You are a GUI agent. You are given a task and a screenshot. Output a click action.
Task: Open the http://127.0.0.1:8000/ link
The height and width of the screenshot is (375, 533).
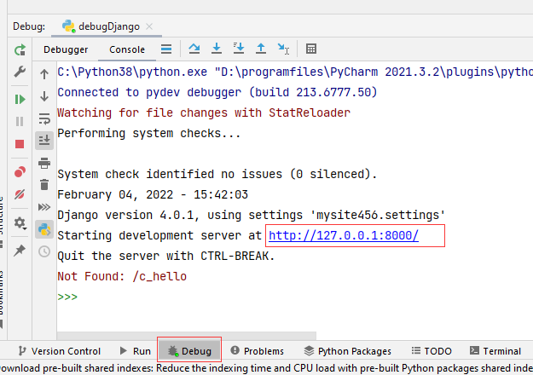tap(344, 236)
